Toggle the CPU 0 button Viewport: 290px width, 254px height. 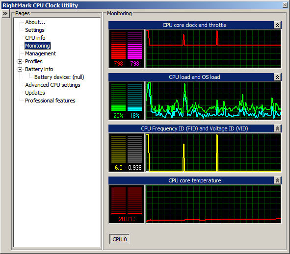(119, 239)
